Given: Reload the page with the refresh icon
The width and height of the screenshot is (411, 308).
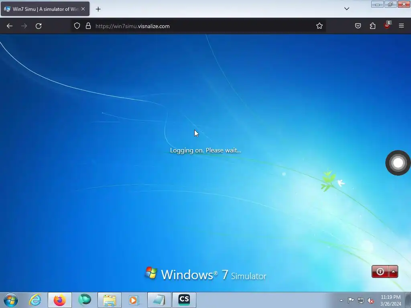Looking at the screenshot, I should tap(39, 26).
